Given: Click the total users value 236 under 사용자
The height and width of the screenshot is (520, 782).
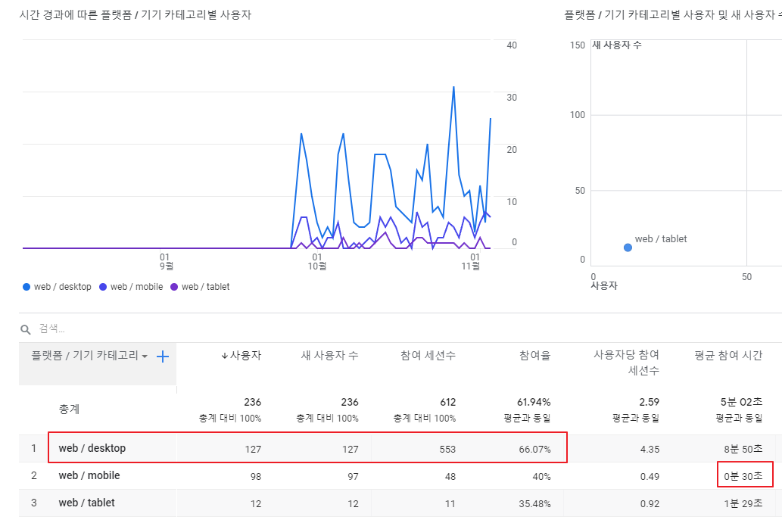Looking at the screenshot, I should (x=252, y=402).
